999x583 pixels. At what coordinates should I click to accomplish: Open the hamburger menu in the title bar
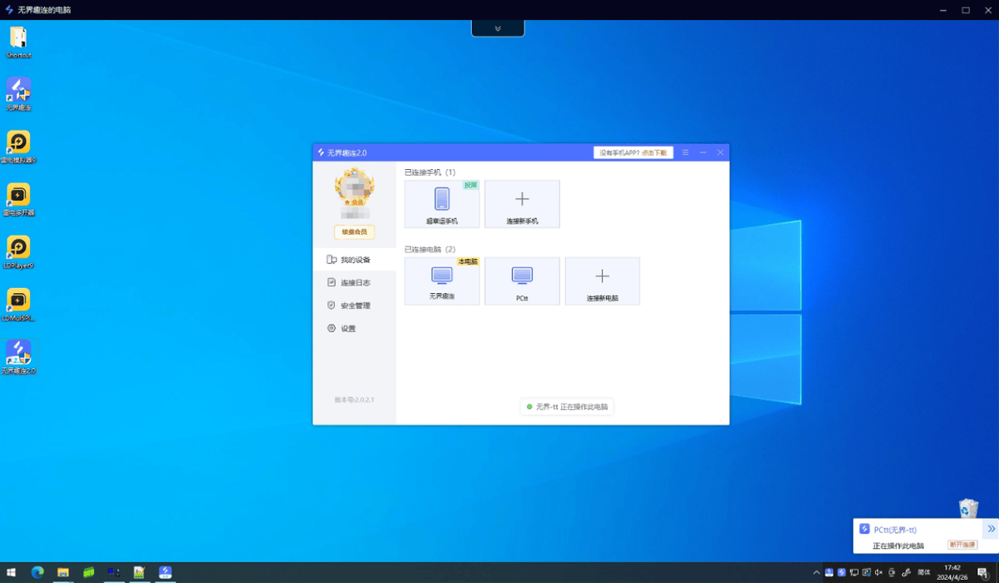(x=685, y=152)
